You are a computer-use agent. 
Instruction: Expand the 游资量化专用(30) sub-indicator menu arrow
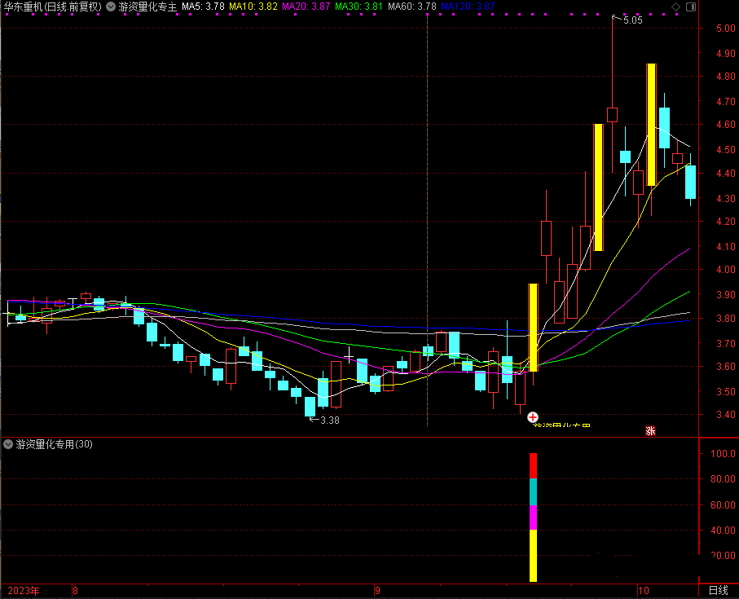8,444
